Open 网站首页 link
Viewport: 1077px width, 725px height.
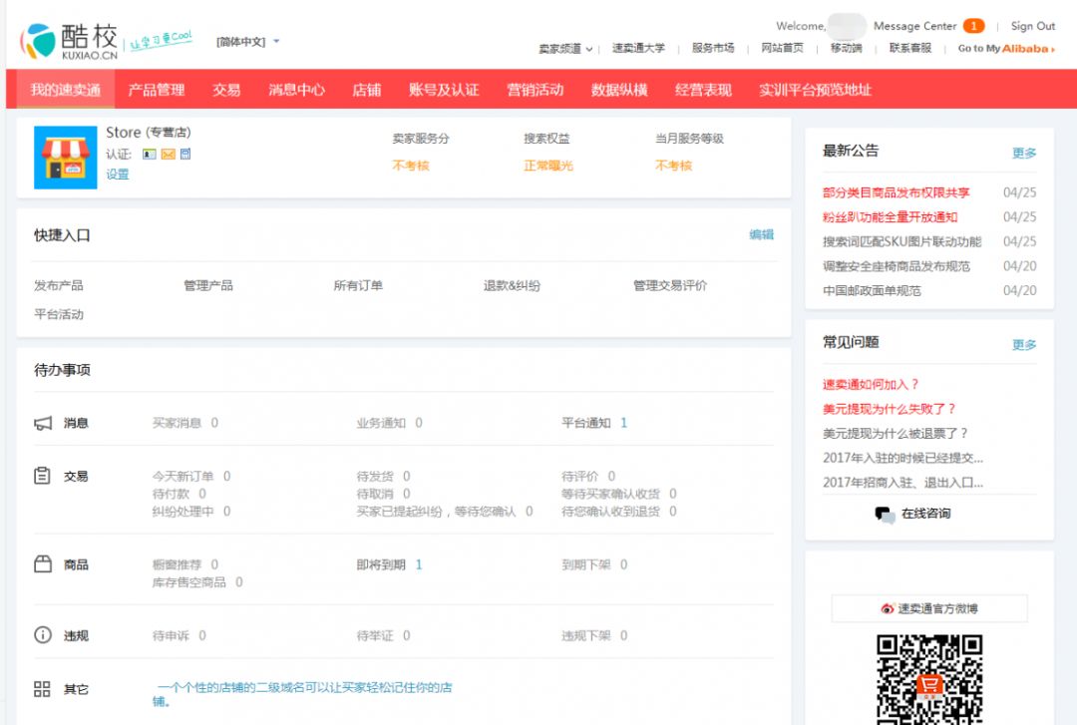(x=783, y=48)
